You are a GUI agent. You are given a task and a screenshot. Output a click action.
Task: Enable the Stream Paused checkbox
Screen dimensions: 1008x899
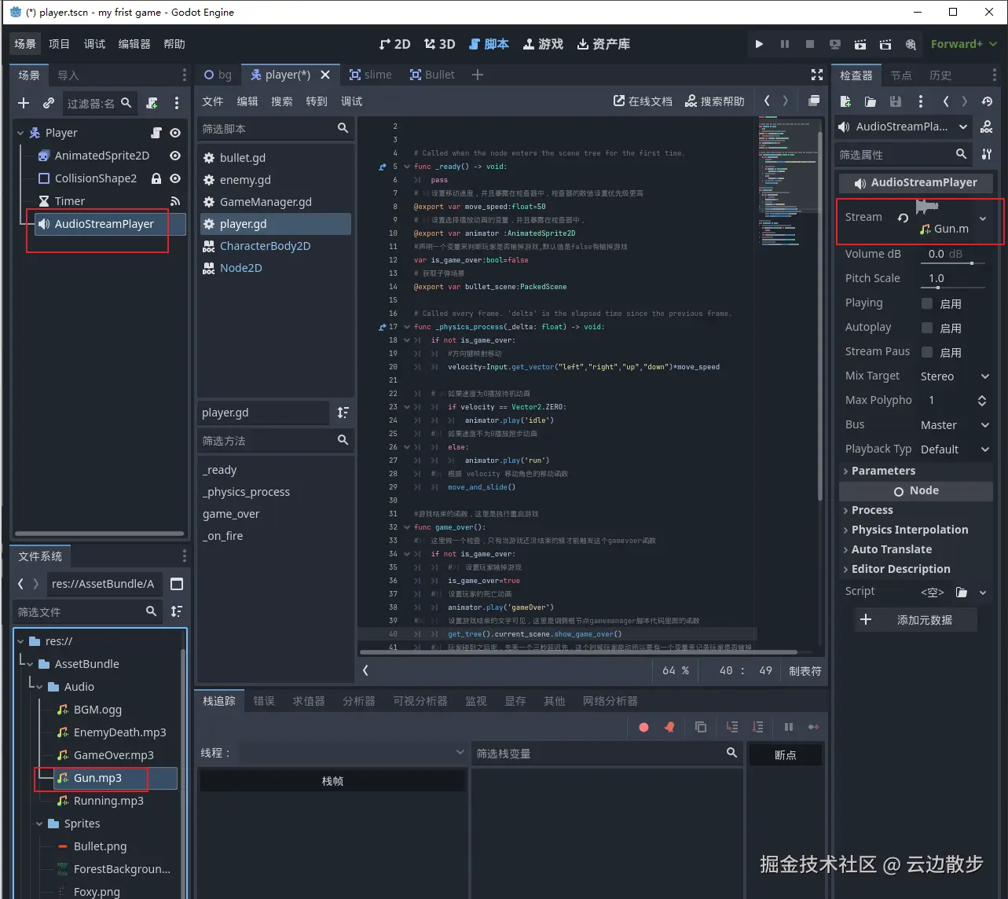pyautogui.click(x=927, y=352)
